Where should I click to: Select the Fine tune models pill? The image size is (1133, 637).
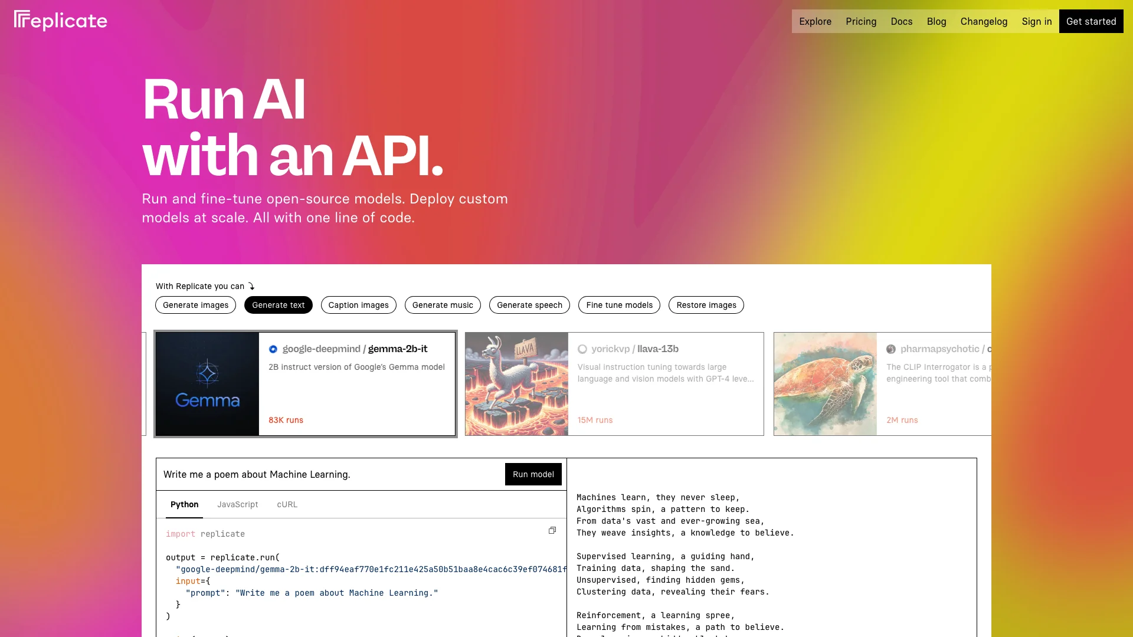tap(619, 305)
